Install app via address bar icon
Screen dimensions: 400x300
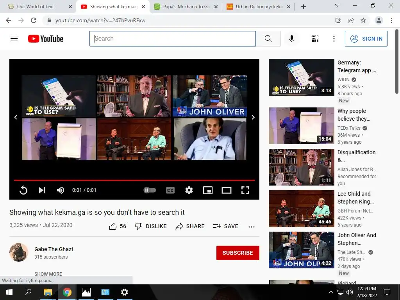point(338,20)
